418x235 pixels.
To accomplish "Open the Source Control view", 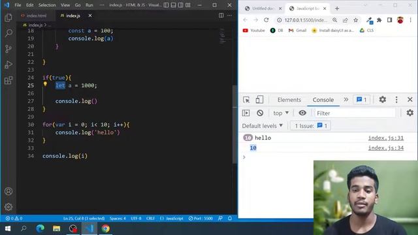I will coord(8,49).
